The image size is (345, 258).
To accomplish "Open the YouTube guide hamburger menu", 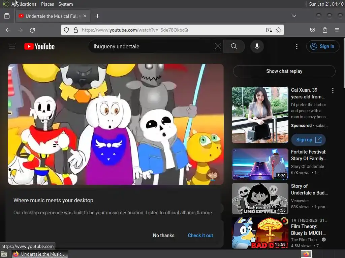I will pos(12,46).
